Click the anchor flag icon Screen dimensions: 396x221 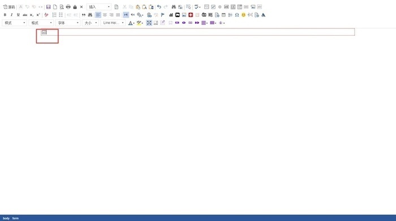point(163,15)
